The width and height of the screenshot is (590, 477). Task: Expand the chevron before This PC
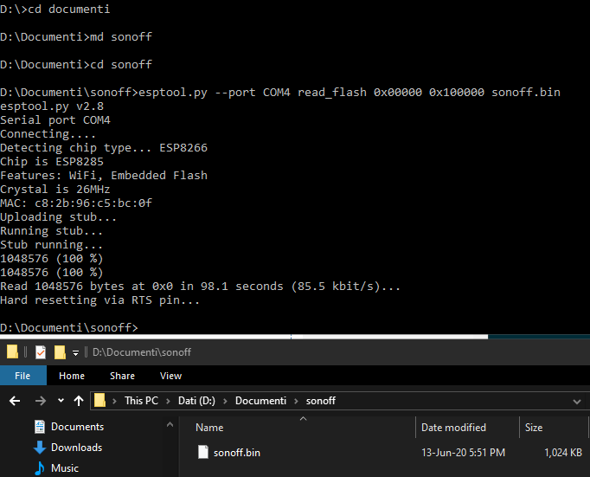click(114, 401)
